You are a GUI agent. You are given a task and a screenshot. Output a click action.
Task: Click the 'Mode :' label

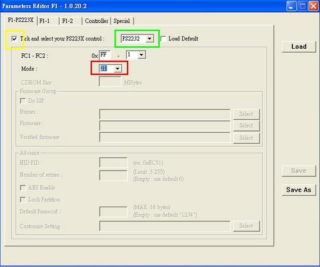29,69
